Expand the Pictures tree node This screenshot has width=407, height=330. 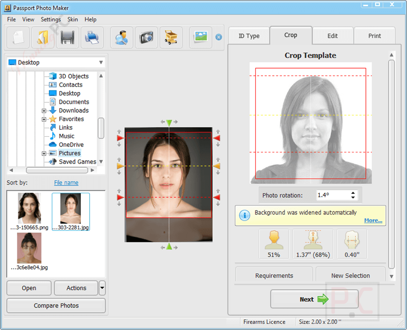(x=44, y=154)
